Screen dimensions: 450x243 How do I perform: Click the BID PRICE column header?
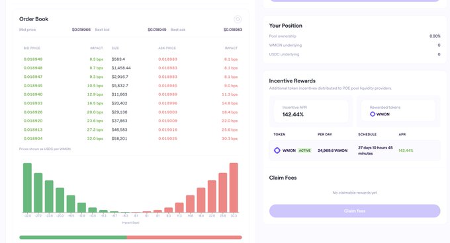32,48
